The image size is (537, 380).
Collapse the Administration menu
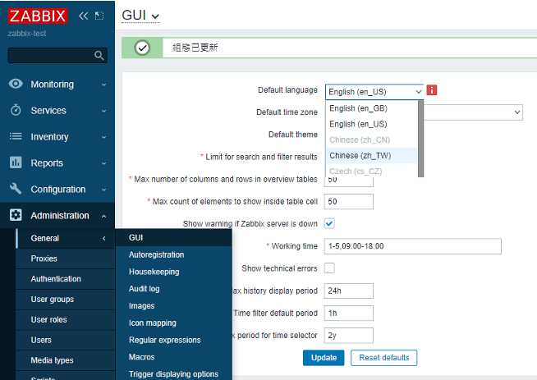(57, 215)
